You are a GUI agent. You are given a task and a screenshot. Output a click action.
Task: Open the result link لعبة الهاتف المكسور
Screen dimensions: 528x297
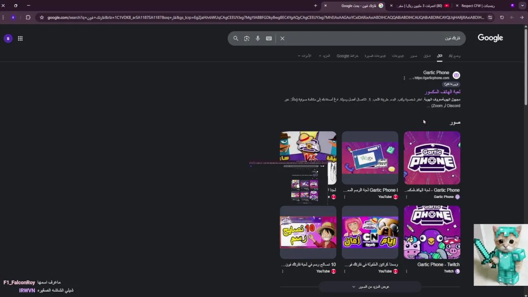pyautogui.click(x=443, y=92)
